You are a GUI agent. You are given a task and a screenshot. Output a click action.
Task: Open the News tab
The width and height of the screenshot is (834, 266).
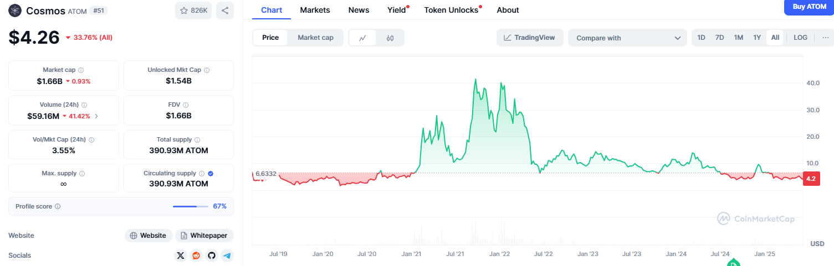(x=359, y=10)
